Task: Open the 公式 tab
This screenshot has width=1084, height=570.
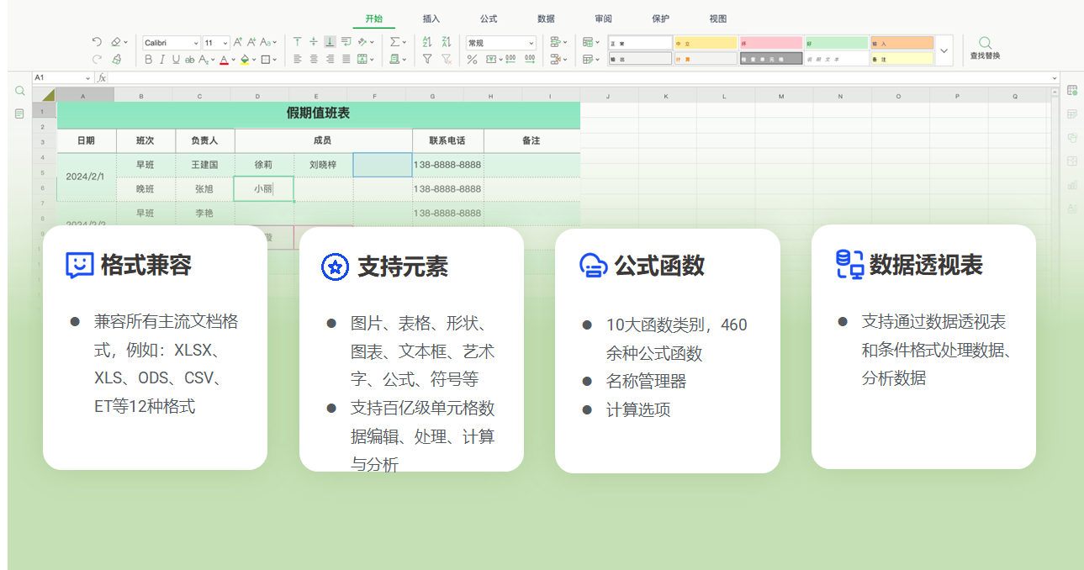Action: point(489,18)
